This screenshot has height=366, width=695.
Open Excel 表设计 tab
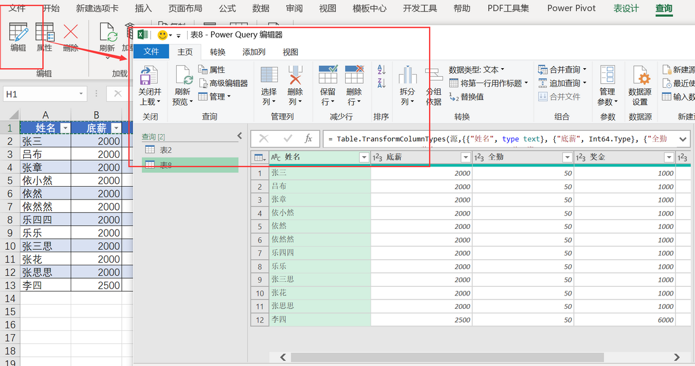(x=626, y=8)
